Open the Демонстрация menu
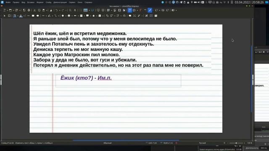This screenshot has height=151, width=269. [60, 3]
